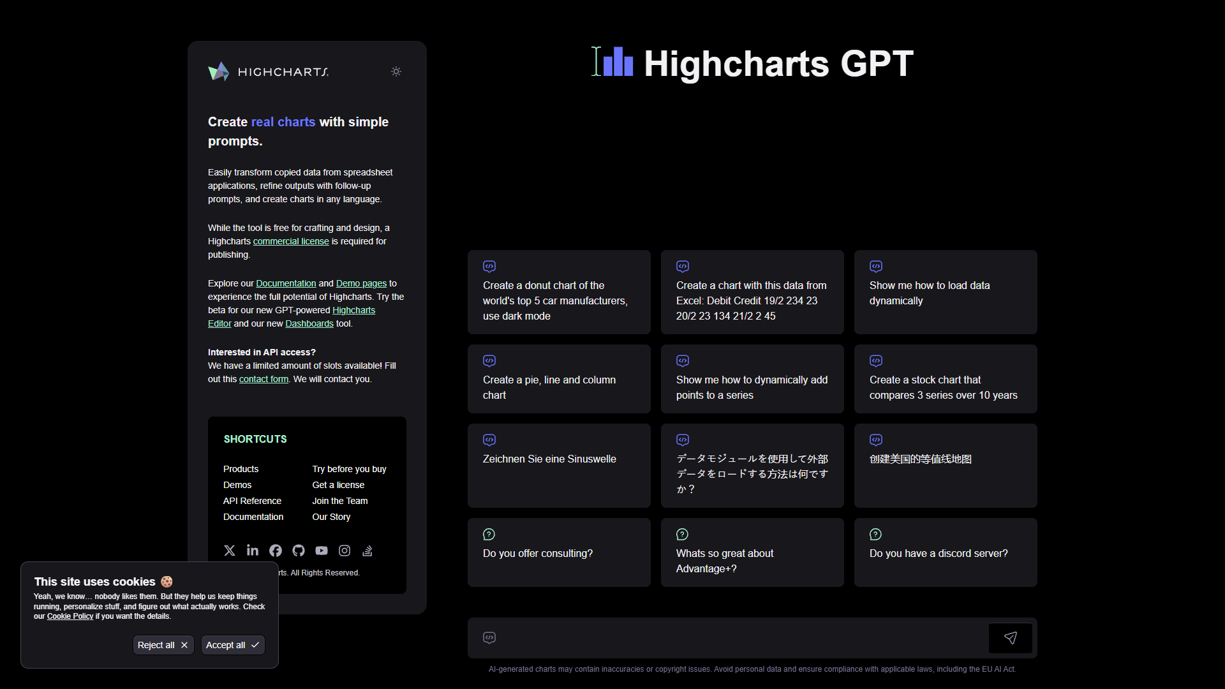Image resolution: width=1225 pixels, height=689 pixels.
Task: Select the donut chart car manufacturers prompt
Action: point(559,292)
